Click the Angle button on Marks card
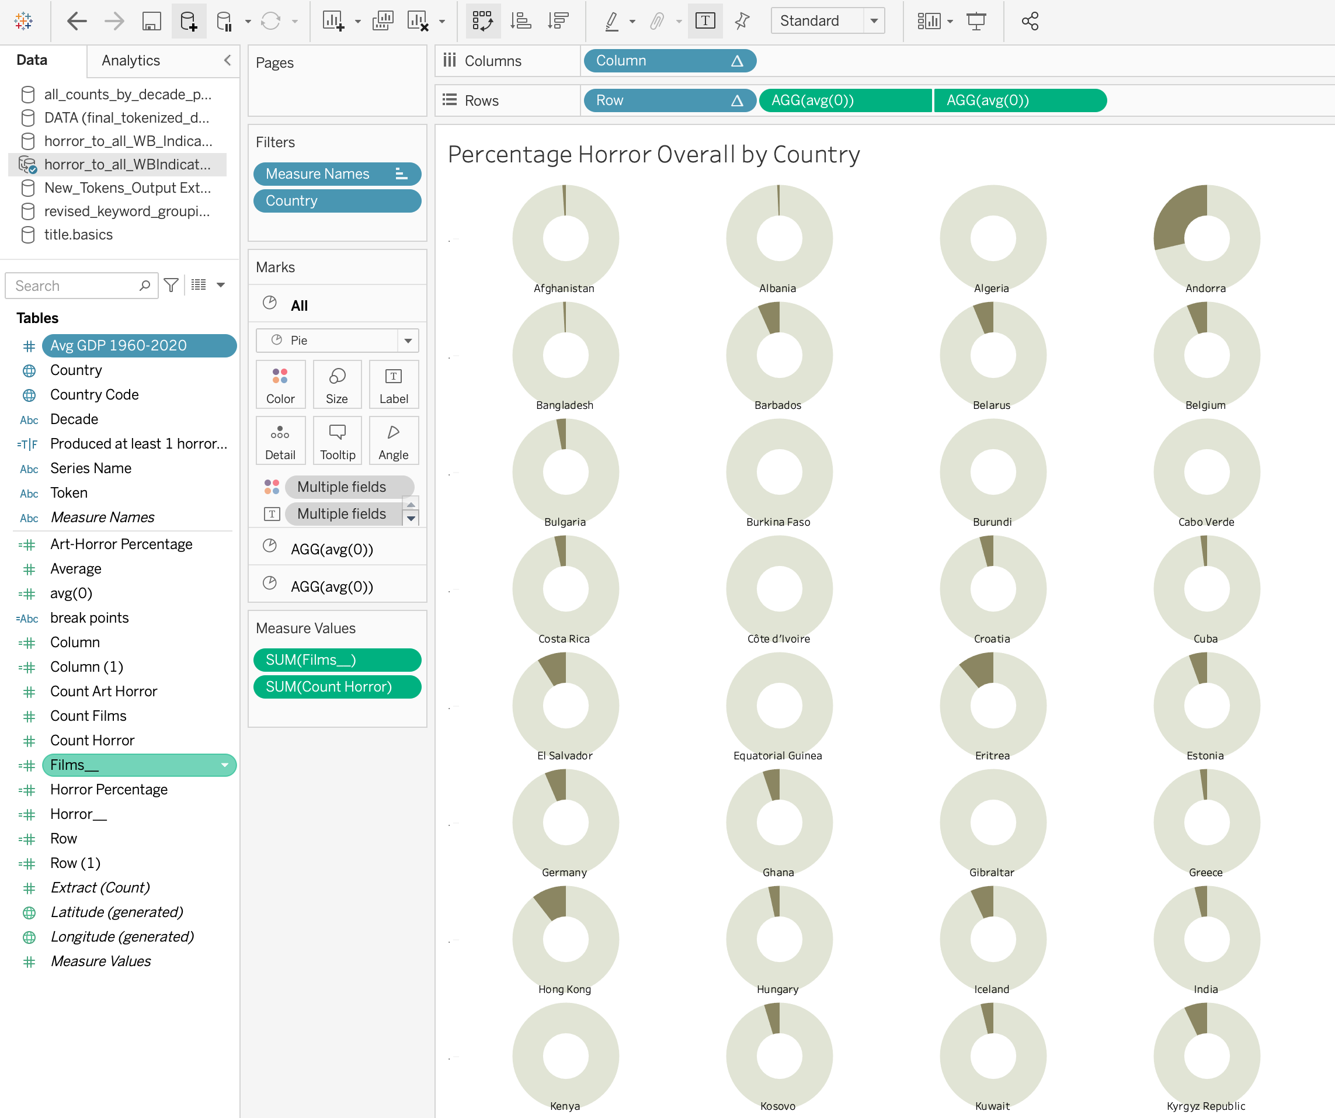 click(x=394, y=440)
